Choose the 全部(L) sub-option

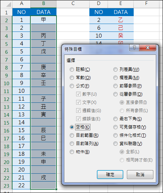pyautogui.click(x=122, y=152)
